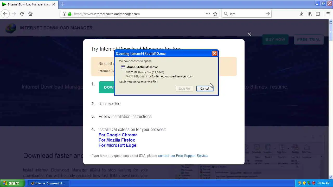Click the exe file icon in dialog

click(x=123, y=67)
